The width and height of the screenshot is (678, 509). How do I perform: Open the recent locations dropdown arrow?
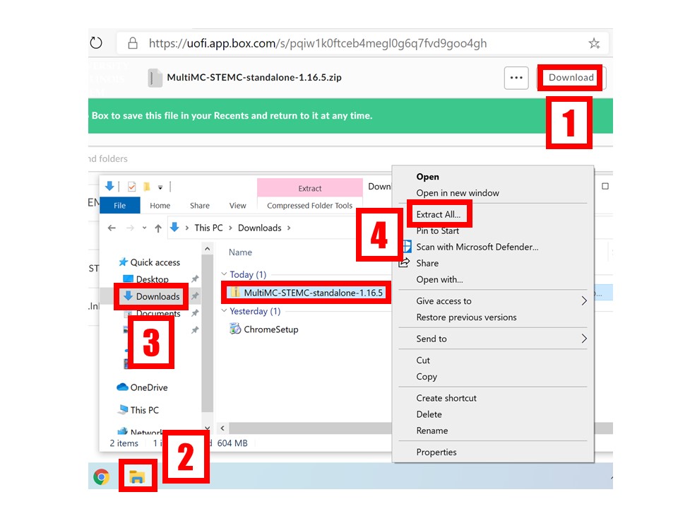tap(144, 228)
